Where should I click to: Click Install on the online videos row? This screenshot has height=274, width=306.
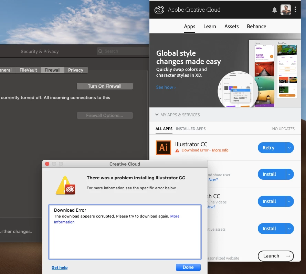click(272, 201)
